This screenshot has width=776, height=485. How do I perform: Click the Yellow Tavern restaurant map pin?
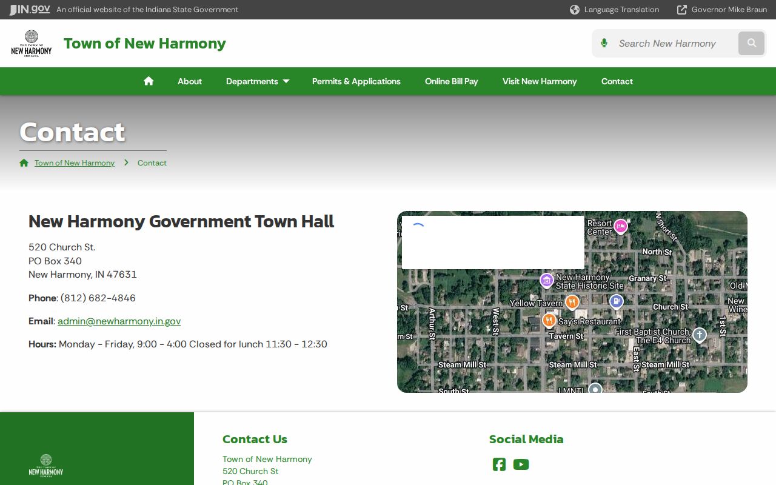[x=572, y=301]
